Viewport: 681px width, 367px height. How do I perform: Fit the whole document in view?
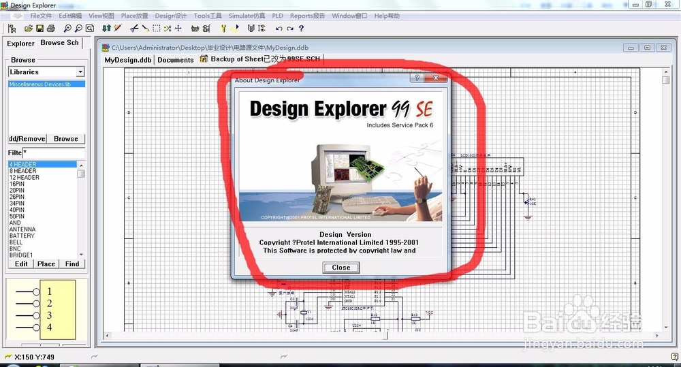89,29
